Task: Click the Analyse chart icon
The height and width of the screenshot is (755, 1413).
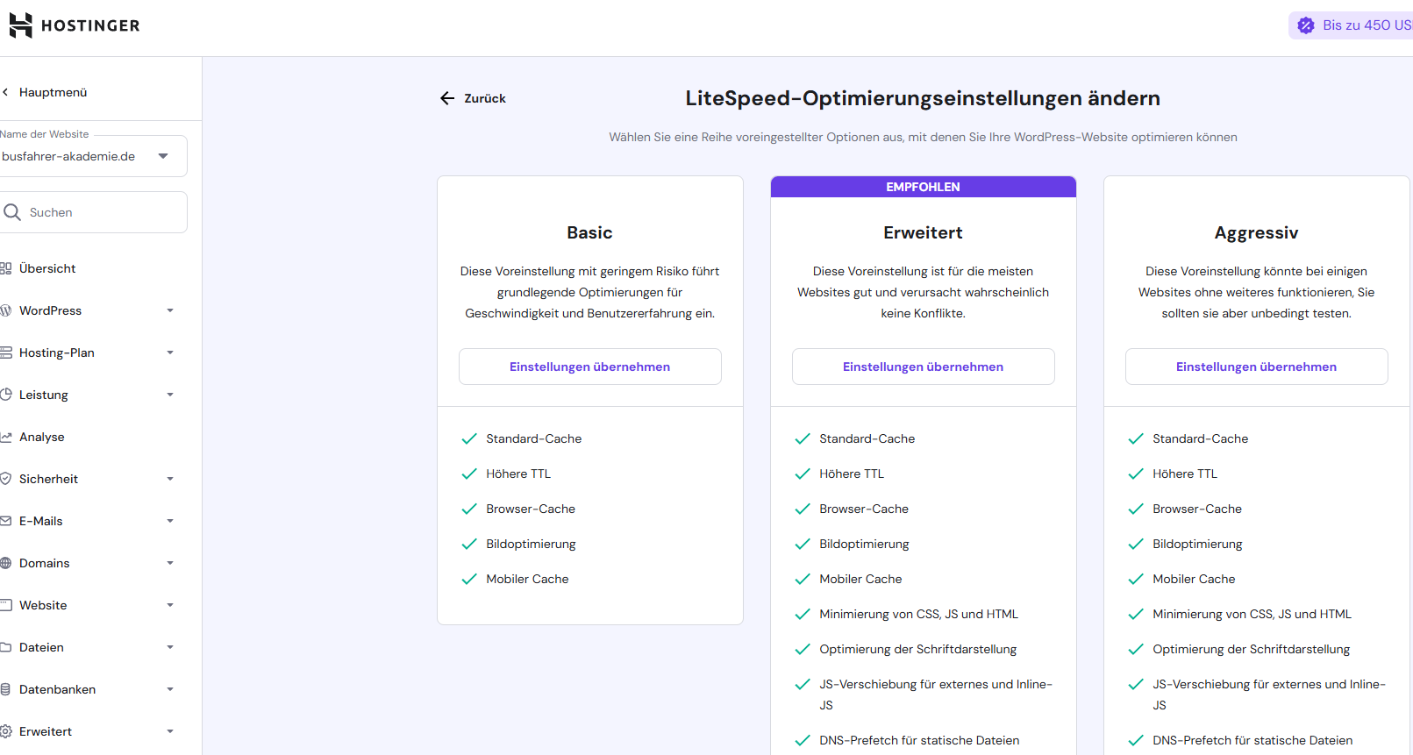Action: click(5, 437)
